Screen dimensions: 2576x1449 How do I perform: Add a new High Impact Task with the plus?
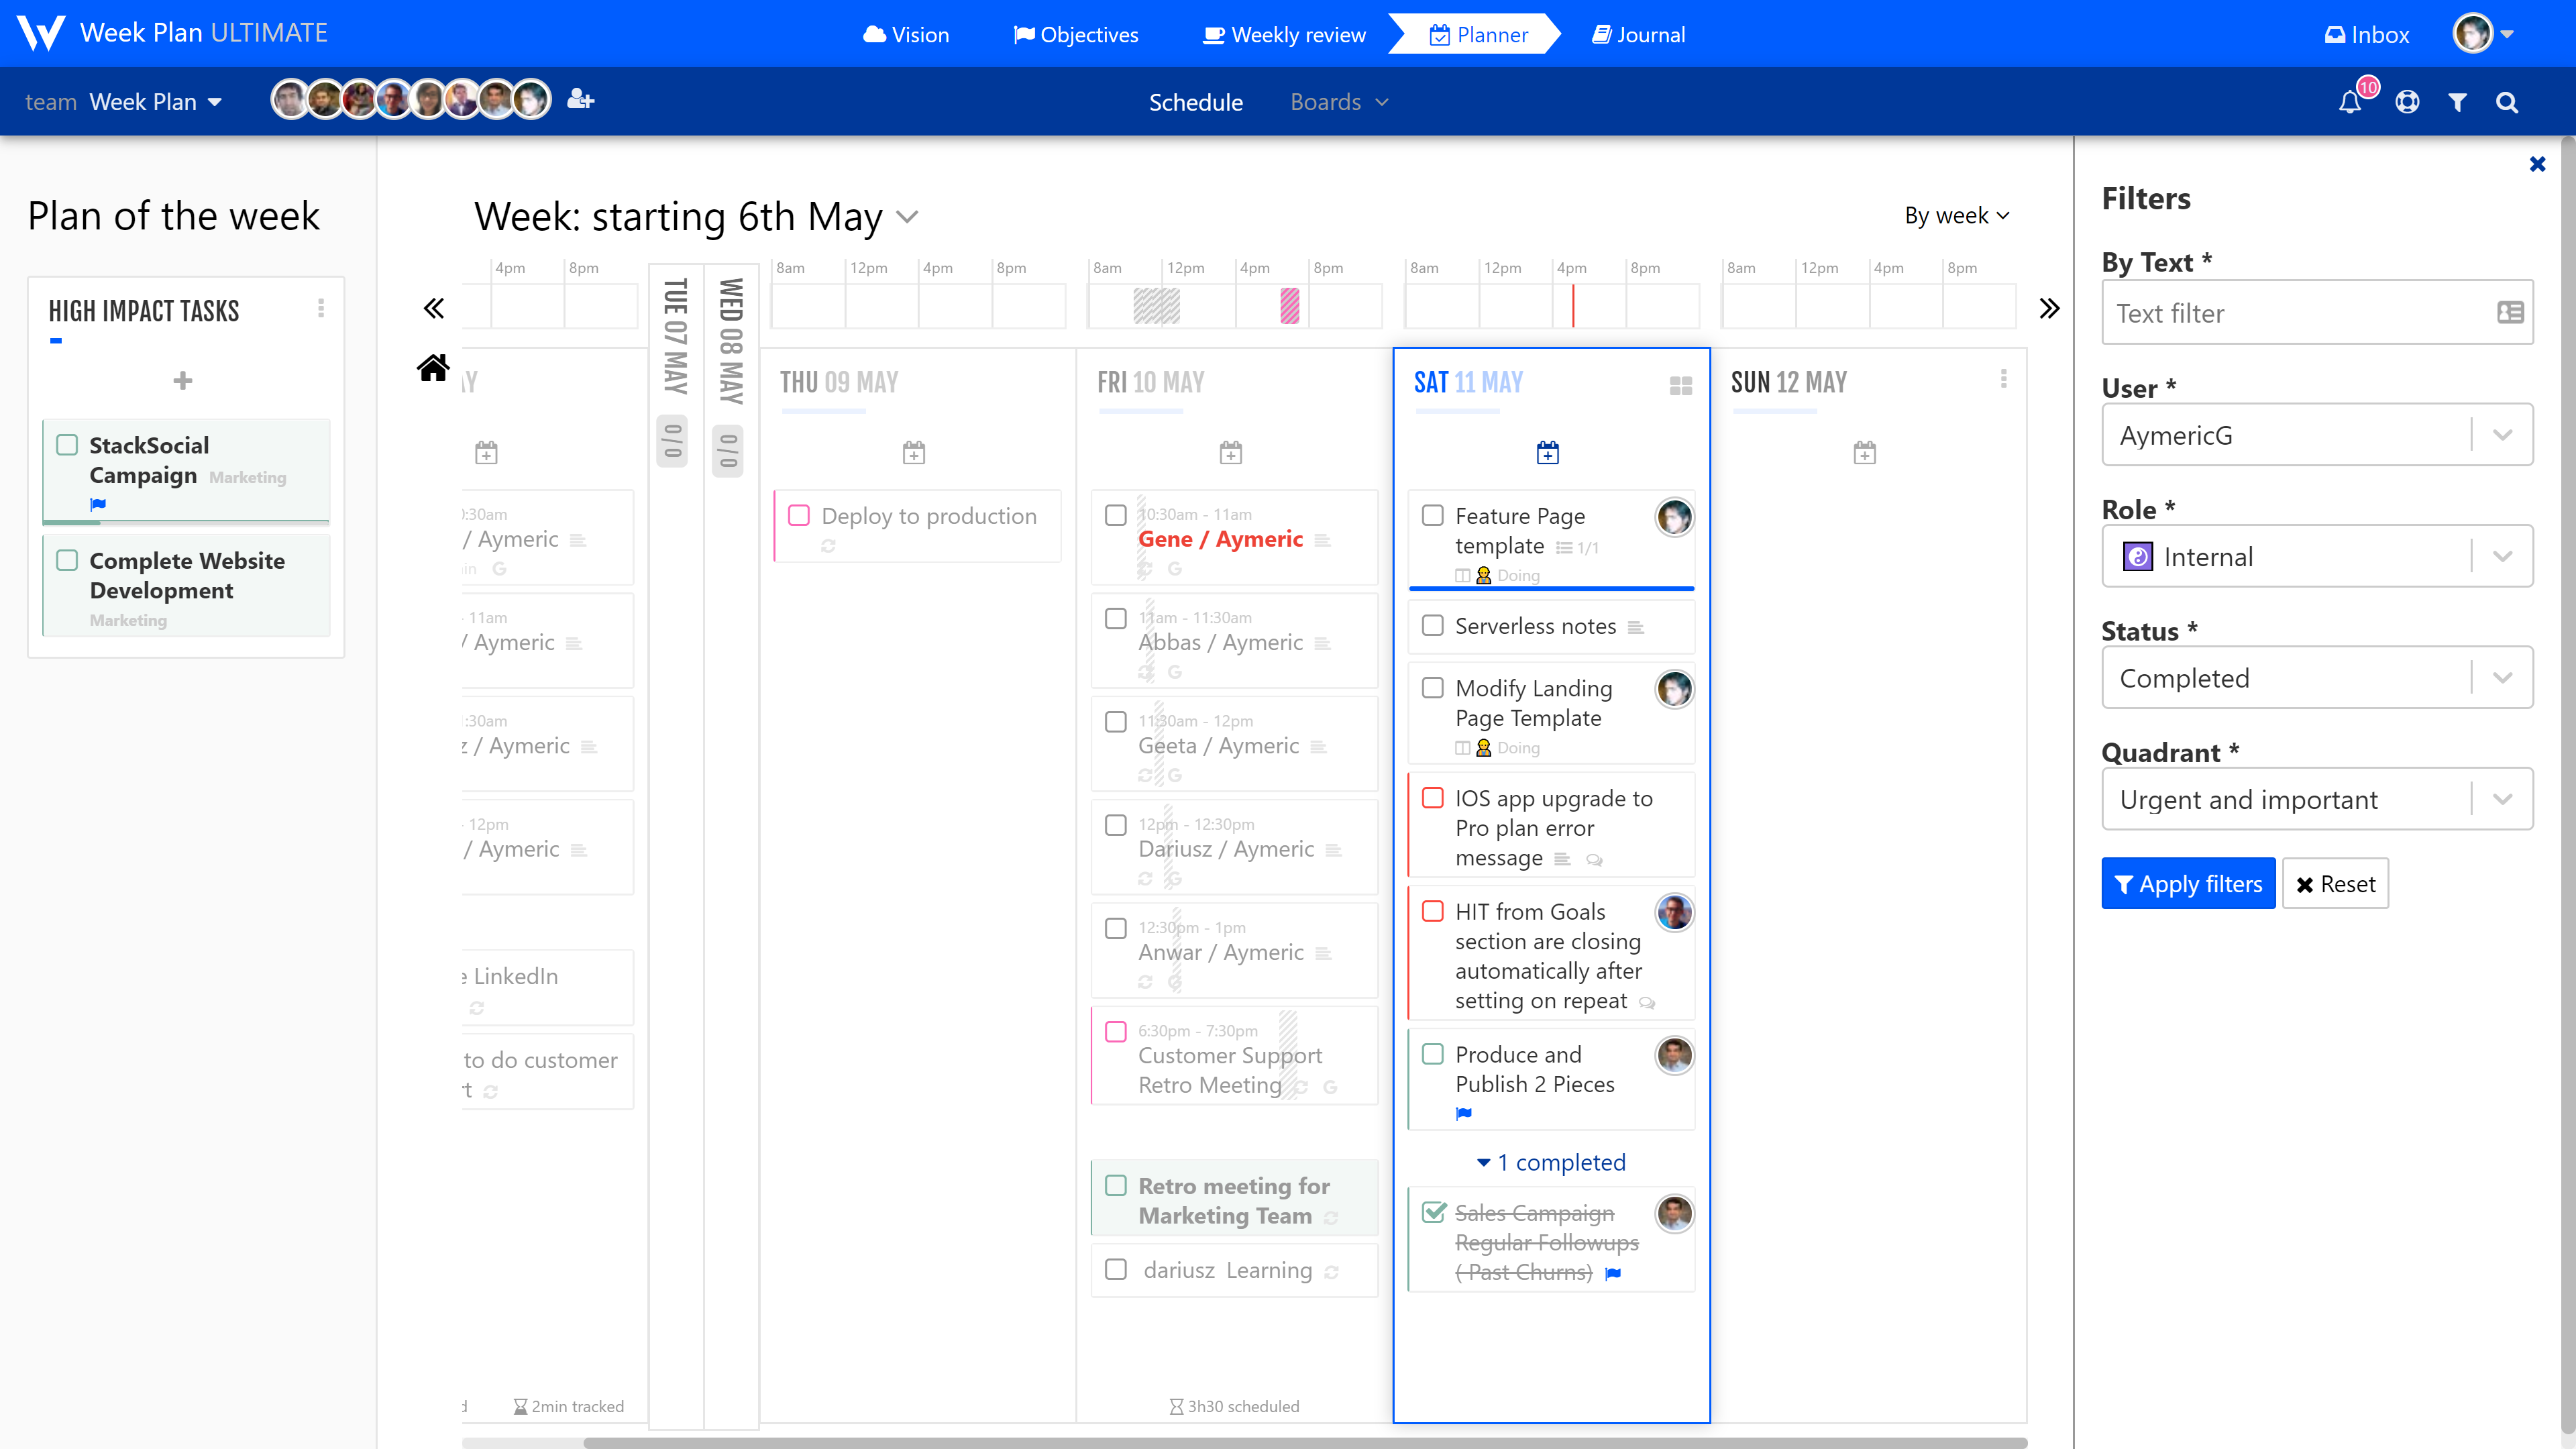coord(183,381)
